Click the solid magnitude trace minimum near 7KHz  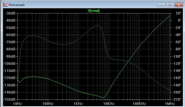coord(103,98)
